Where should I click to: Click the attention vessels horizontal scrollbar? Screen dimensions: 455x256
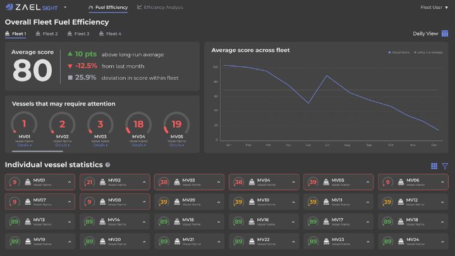click(x=37, y=151)
